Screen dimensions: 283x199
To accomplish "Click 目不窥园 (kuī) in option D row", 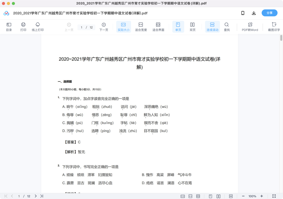I will pos(156,131).
